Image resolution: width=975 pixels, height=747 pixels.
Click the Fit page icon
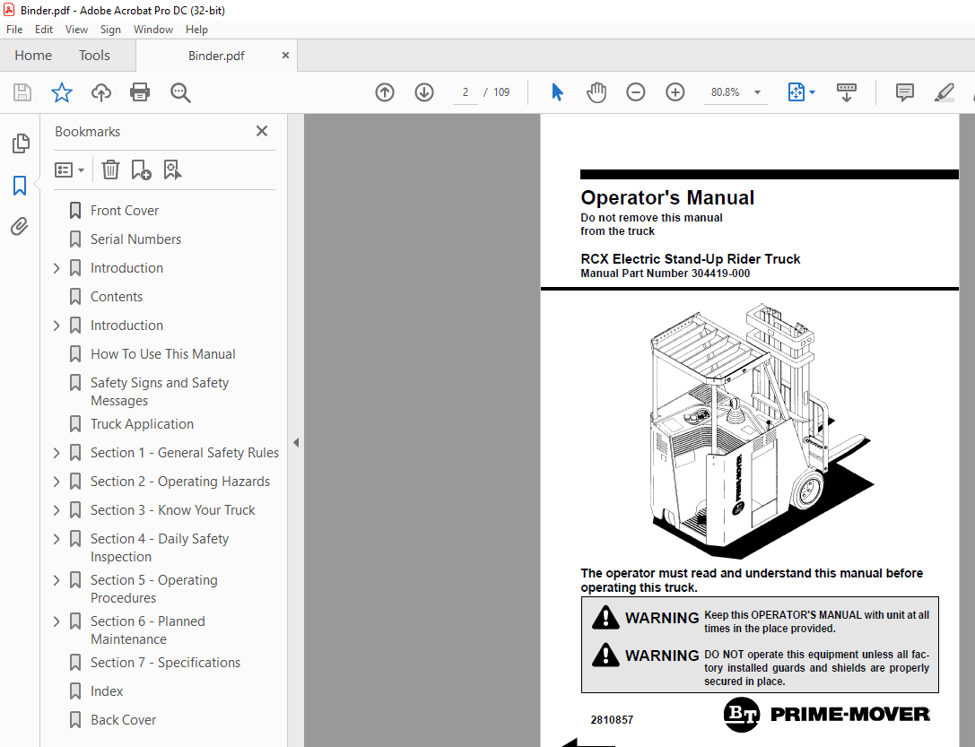(796, 92)
